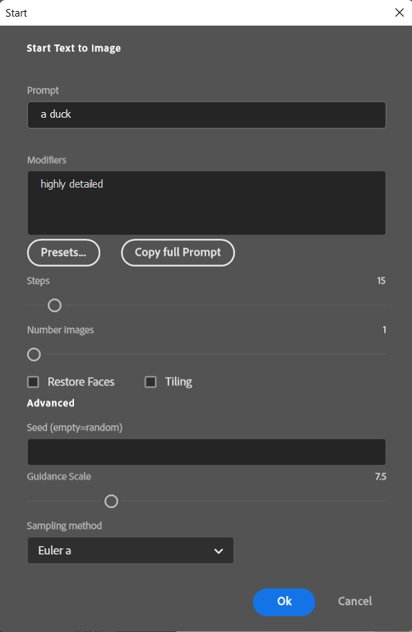Image resolution: width=412 pixels, height=632 pixels.
Task: Click the Number images slider handle
Action: [34, 354]
